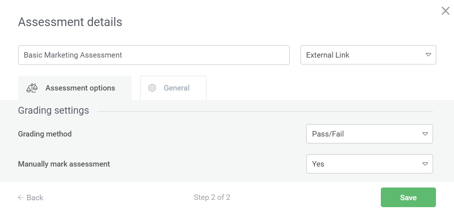Viewport: 454px width, 210px height.
Task: Click the Assessment details title
Action: [x=70, y=22]
